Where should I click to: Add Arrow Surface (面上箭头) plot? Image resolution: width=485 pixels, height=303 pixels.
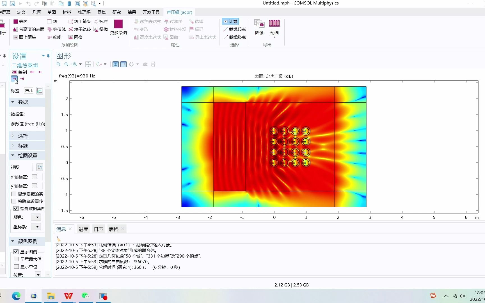click(x=25, y=37)
